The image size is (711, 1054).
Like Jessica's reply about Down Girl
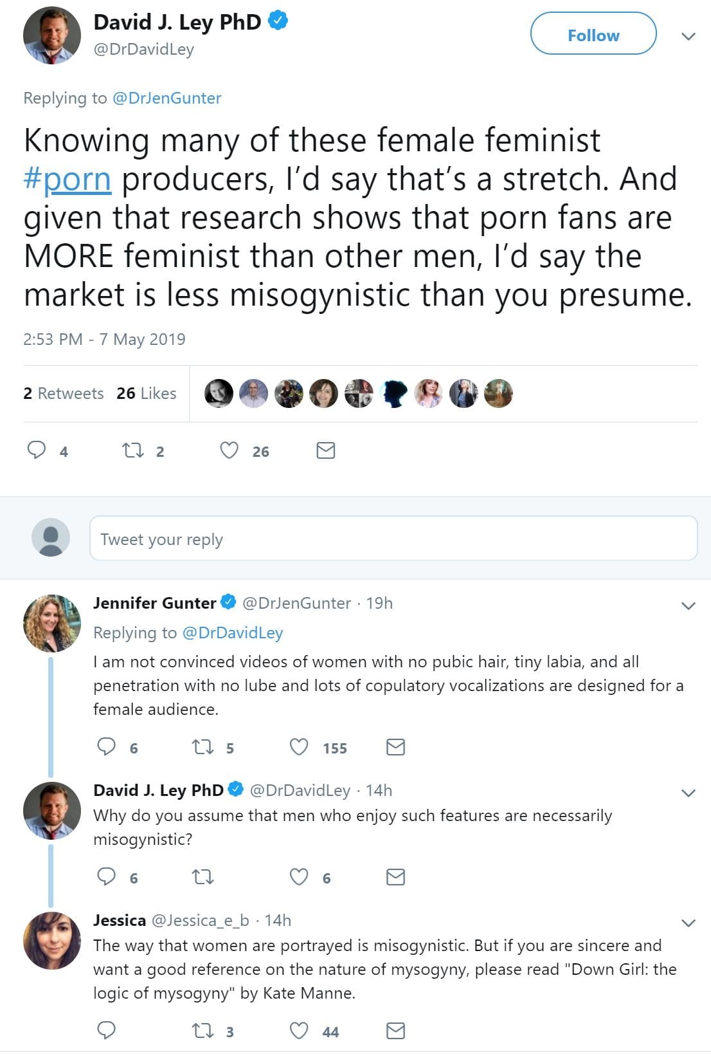point(299,1031)
